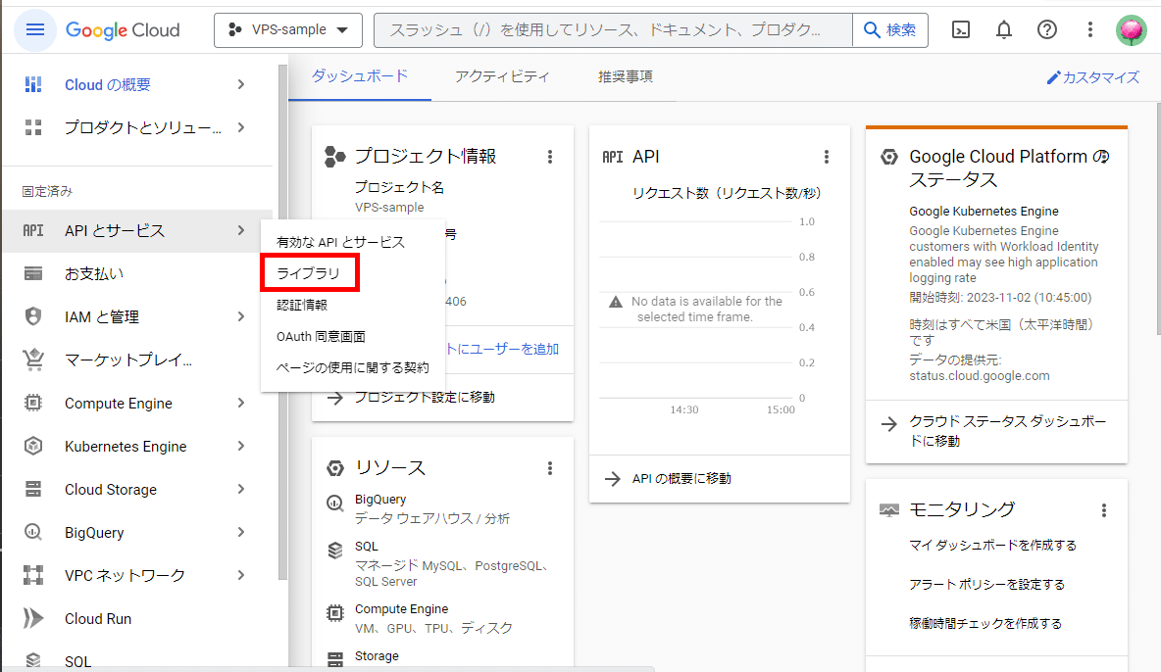The height and width of the screenshot is (672, 1161).
Task: Activate the Cloud Shell terminal icon
Action: tap(960, 29)
